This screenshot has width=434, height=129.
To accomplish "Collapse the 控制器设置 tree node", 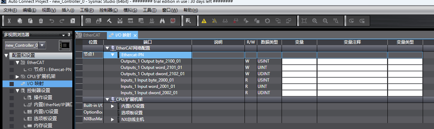I will [x=17, y=90].
